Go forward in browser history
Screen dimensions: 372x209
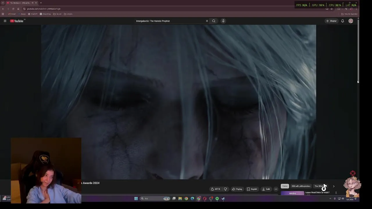coord(8,9)
